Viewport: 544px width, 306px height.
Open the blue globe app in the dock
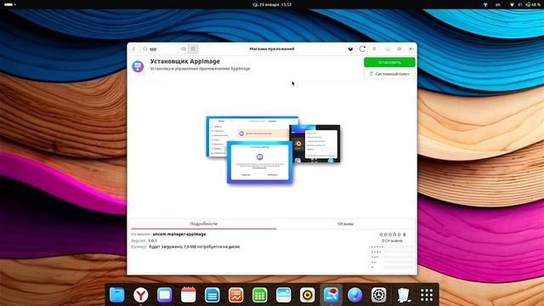pyautogui.click(x=355, y=295)
